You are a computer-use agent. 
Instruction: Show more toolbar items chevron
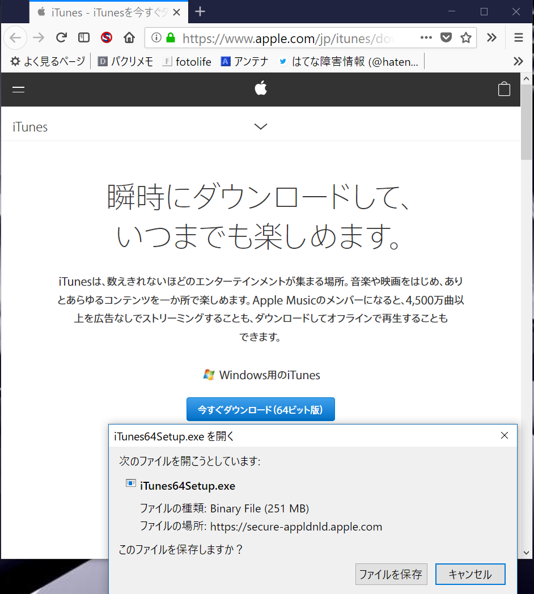coord(491,37)
